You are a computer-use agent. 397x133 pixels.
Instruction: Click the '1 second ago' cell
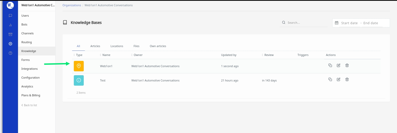[230, 66]
